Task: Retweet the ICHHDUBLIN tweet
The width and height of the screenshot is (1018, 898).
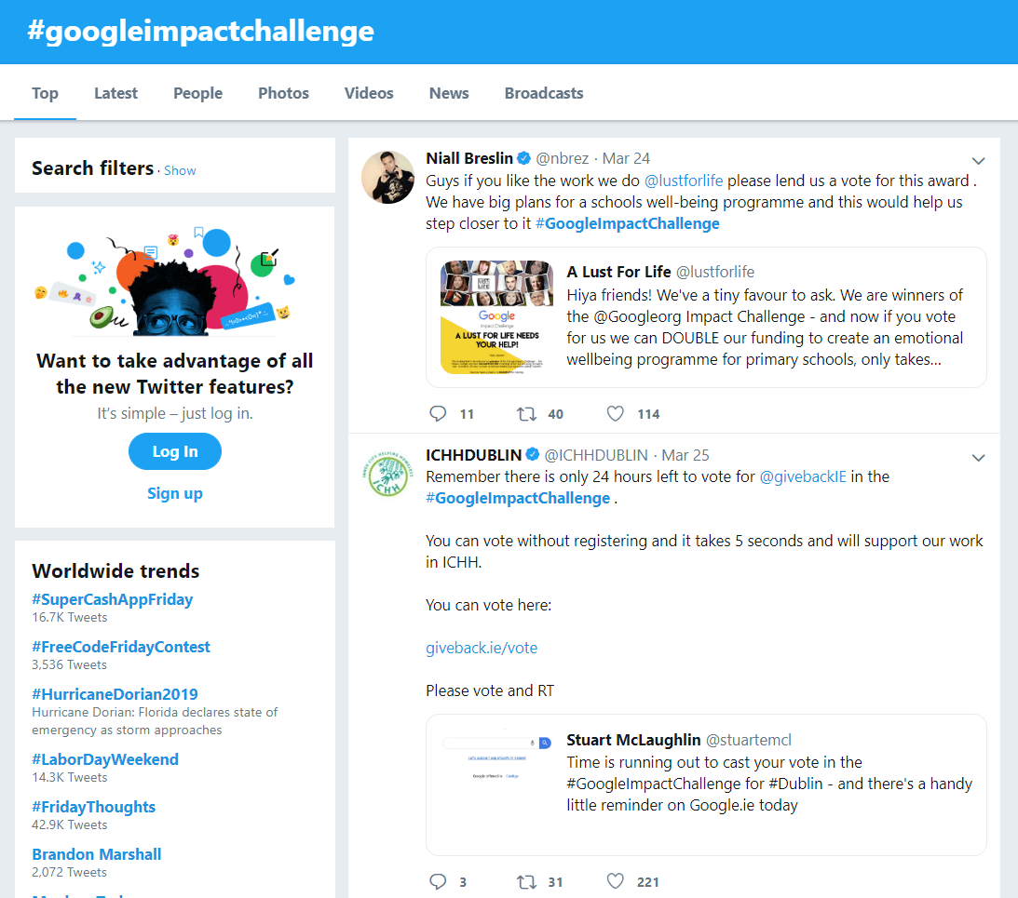Action: pos(526,881)
